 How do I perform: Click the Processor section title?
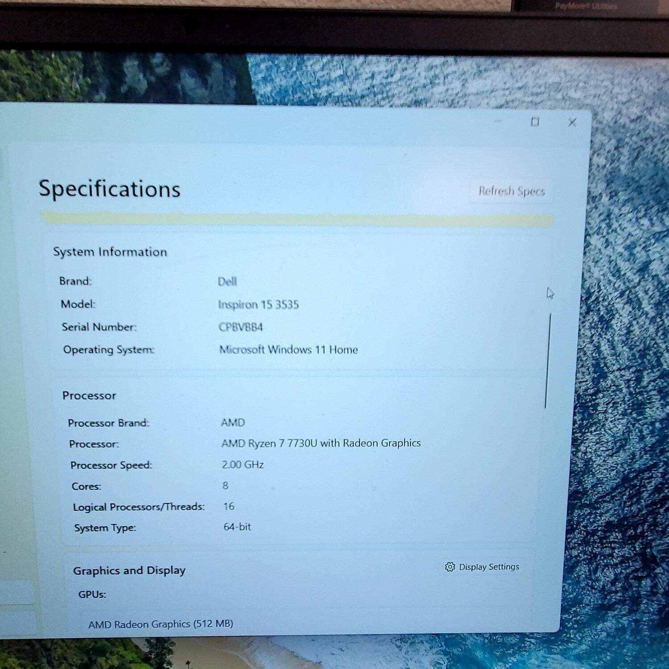(89, 396)
